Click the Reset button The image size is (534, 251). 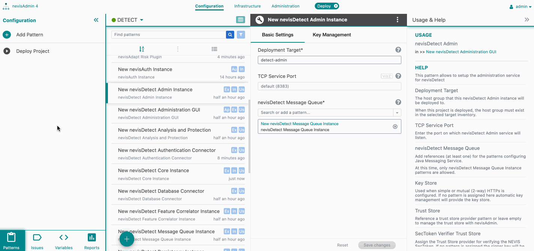click(x=343, y=245)
